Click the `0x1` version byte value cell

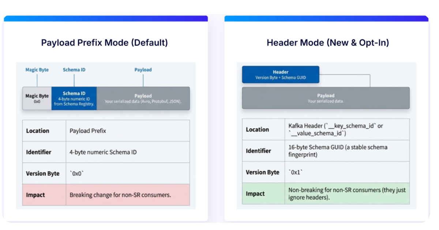pyautogui.click(x=347, y=172)
